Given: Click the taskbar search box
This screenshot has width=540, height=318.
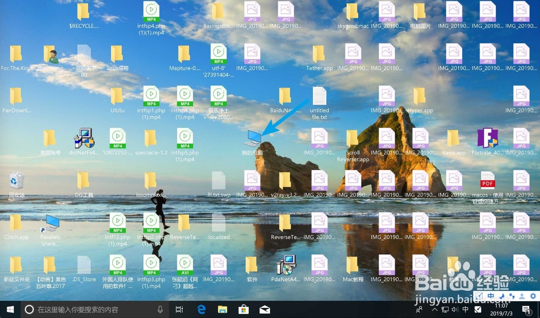Looking at the screenshot, I should 95,309.
